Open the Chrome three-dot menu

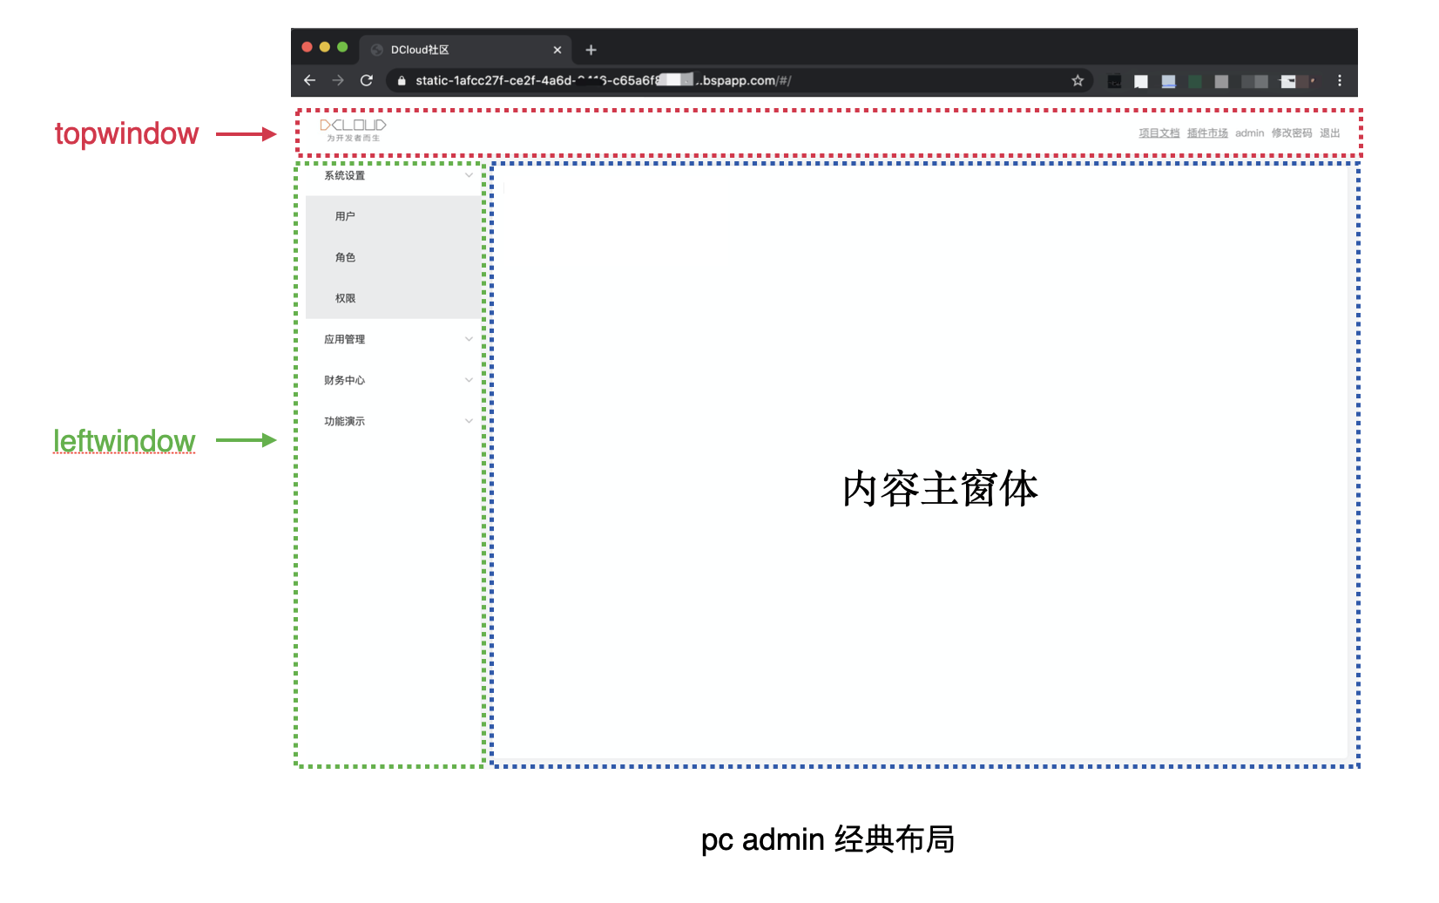click(x=1340, y=79)
